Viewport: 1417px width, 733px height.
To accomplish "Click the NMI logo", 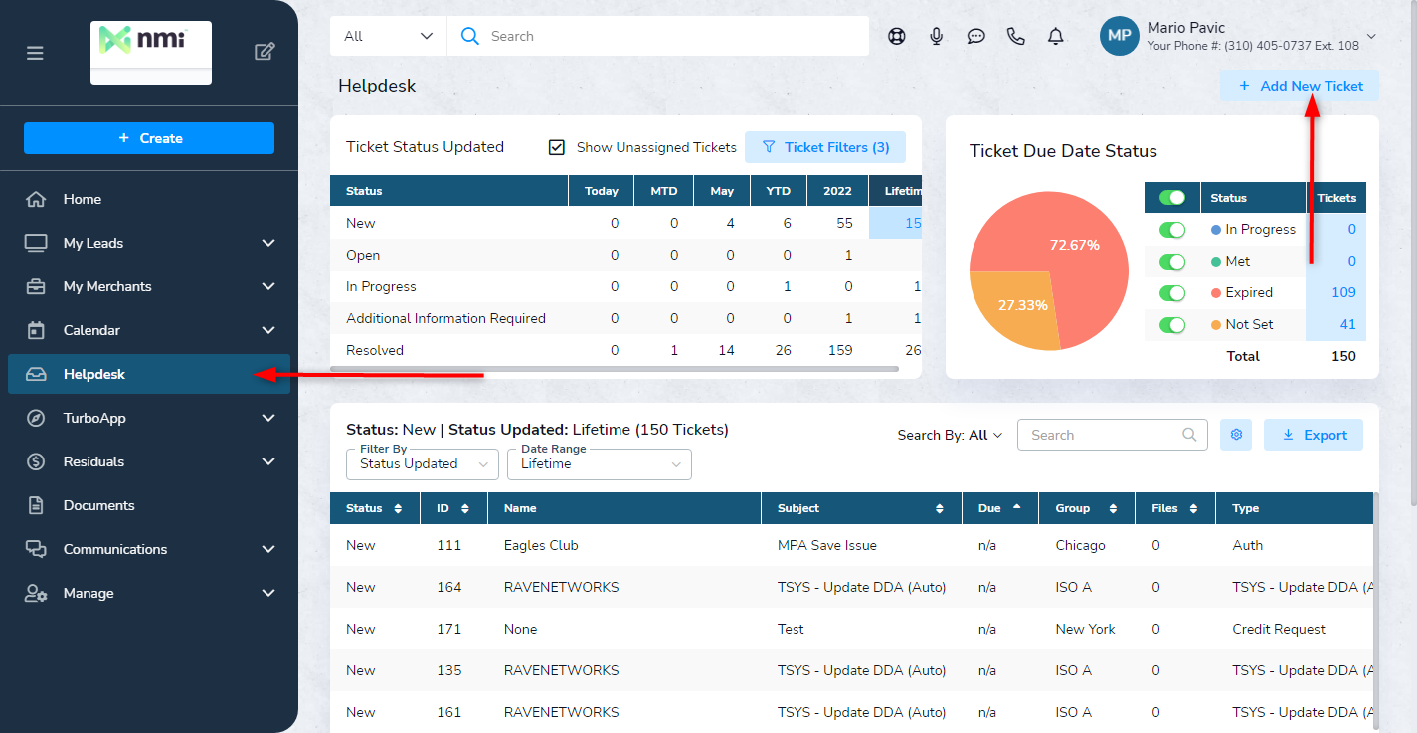I will (151, 53).
